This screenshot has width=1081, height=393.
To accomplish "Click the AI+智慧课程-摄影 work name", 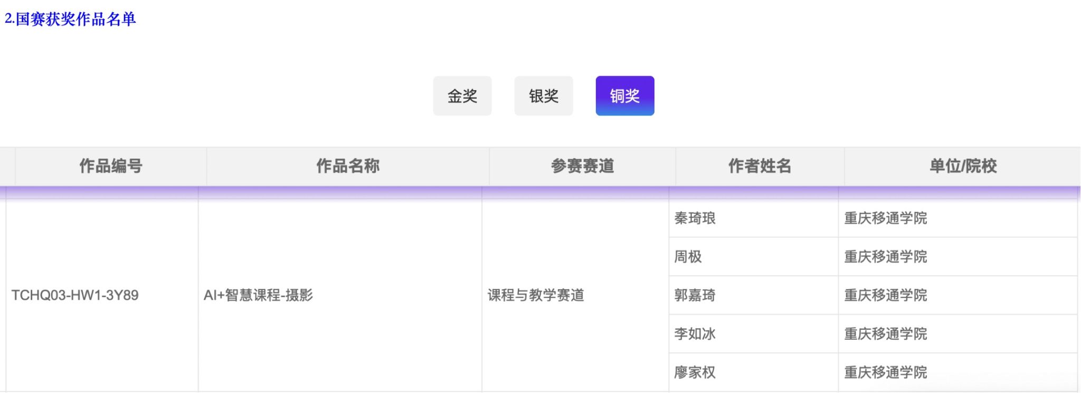I will click(x=258, y=295).
